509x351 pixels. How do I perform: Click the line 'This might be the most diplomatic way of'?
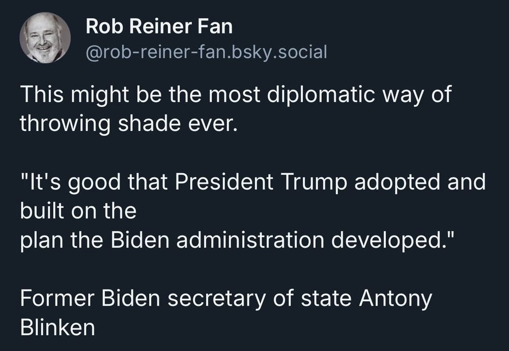coord(236,95)
